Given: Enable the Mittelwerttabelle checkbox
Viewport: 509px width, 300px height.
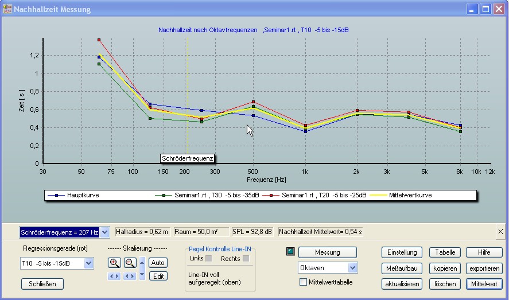Looking at the screenshot, I should point(304,282).
